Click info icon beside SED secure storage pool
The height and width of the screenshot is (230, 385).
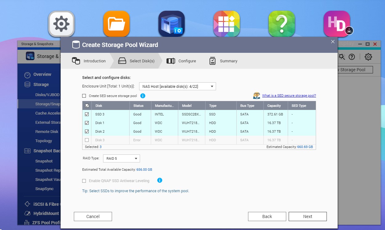point(143,96)
